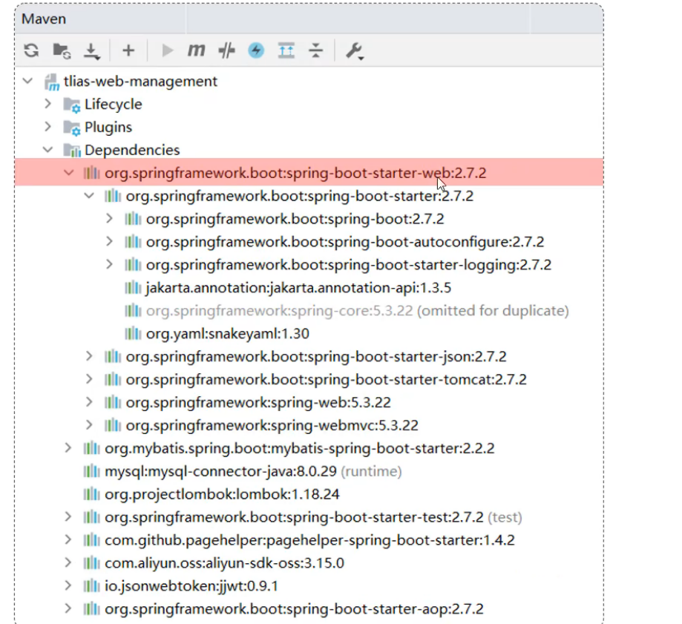Image resolution: width=682 pixels, height=624 pixels.
Task: Click the Collapse All toolbar icon
Action: (316, 50)
